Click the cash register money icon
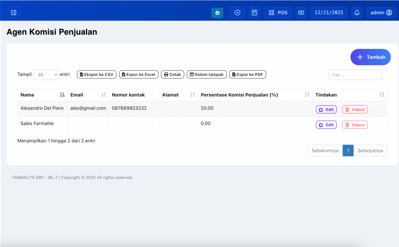 coord(301,12)
